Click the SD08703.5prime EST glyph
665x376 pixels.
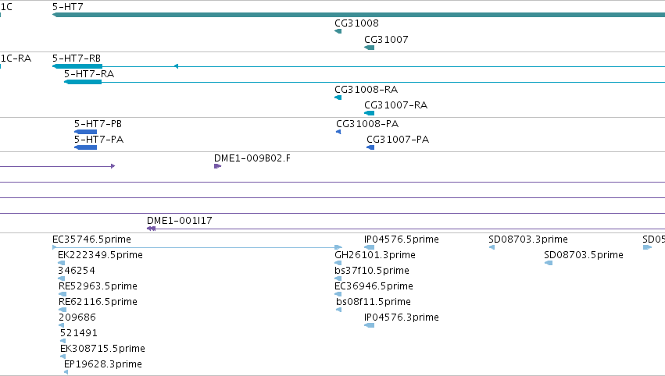pos(549,264)
